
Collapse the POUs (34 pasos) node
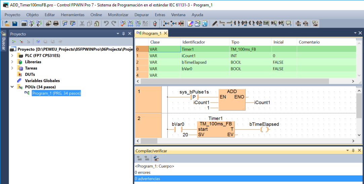(12, 87)
